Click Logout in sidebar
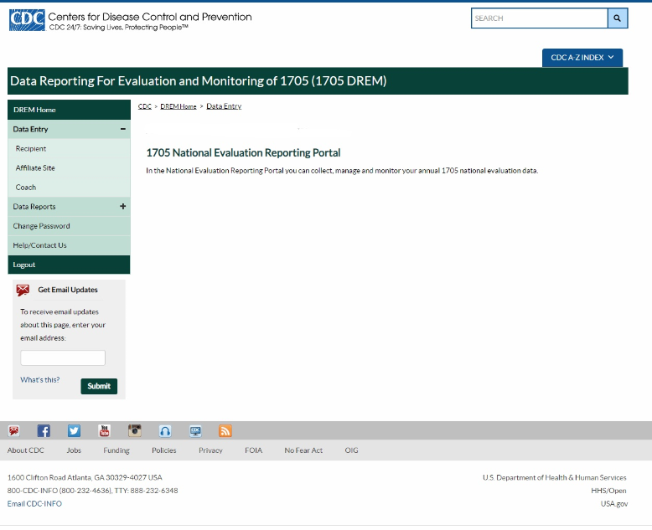The image size is (652, 530). point(69,265)
